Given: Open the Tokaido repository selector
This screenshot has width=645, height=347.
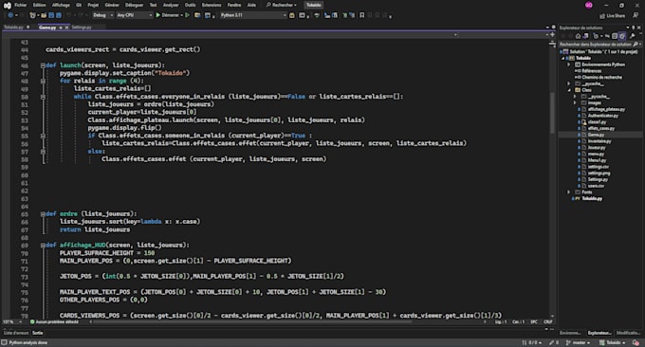Looking at the screenshot, I should 613,342.
